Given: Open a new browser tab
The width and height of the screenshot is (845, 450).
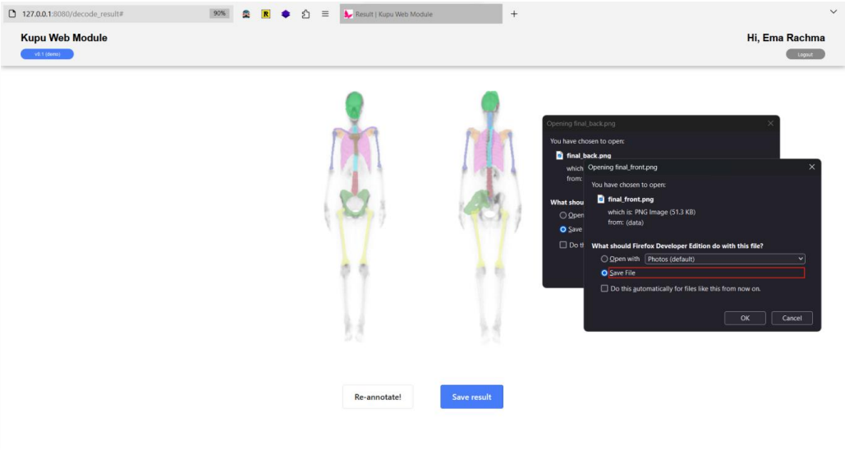Looking at the screenshot, I should click(514, 14).
